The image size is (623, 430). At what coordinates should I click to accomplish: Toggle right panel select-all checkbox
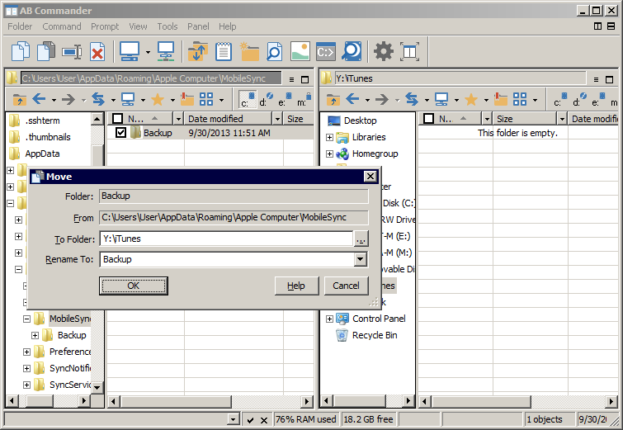428,118
